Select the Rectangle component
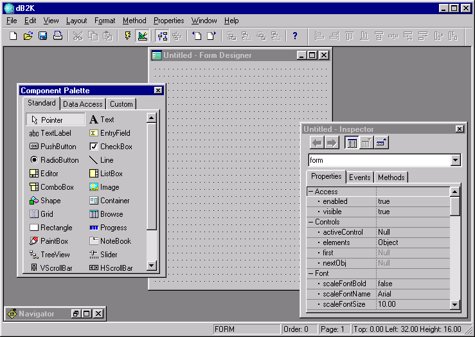The width and height of the screenshot is (475, 337). click(x=51, y=228)
